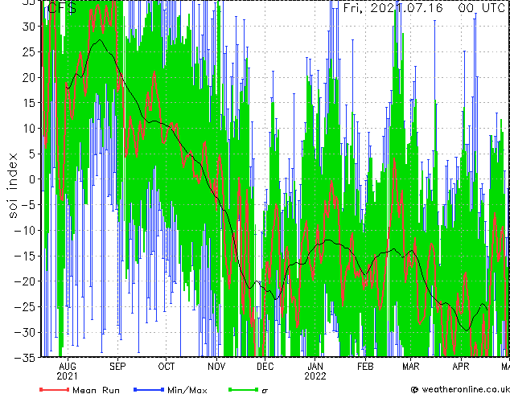Click the '-25' y-axis tick label
The width and height of the screenshot is (510, 394).
pos(25,307)
